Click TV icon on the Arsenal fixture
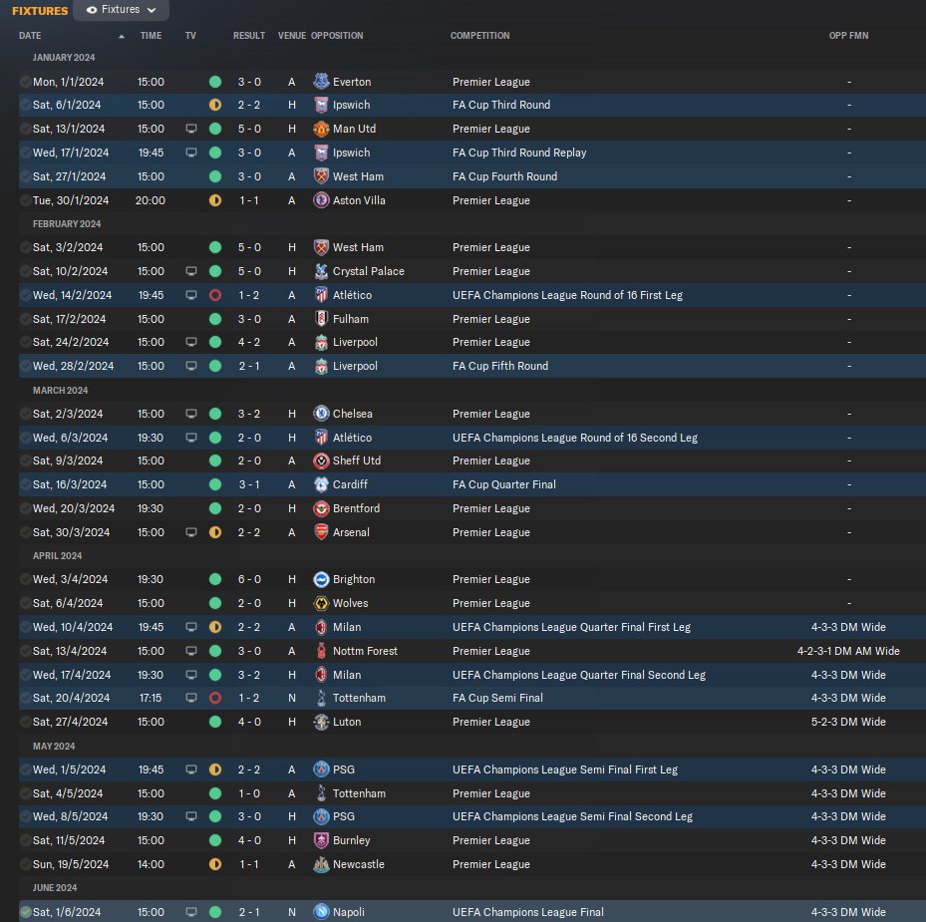 [191, 532]
